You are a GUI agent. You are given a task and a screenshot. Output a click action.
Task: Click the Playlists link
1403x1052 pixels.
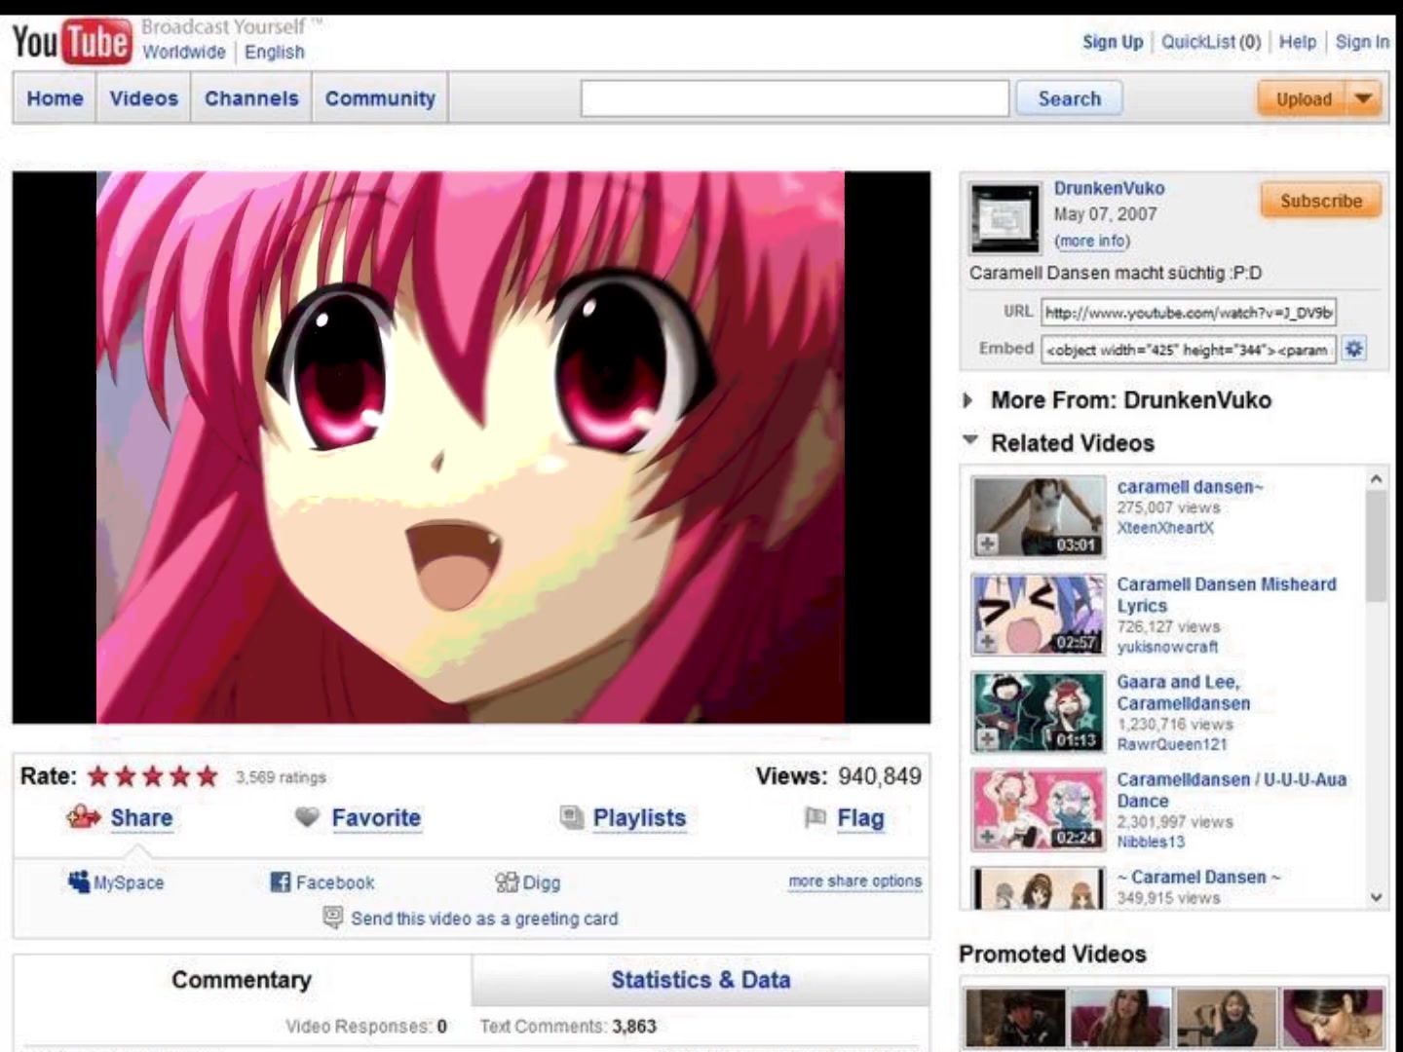pyautogui.click(x=639, y=817)
